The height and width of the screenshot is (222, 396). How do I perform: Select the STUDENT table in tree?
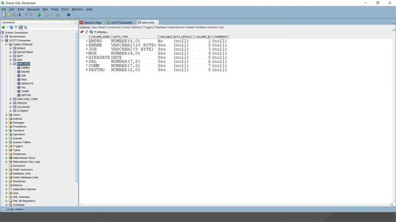point(23,111)
